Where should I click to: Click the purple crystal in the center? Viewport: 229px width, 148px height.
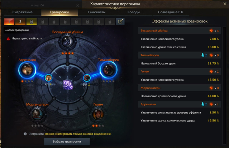point(68,85)
